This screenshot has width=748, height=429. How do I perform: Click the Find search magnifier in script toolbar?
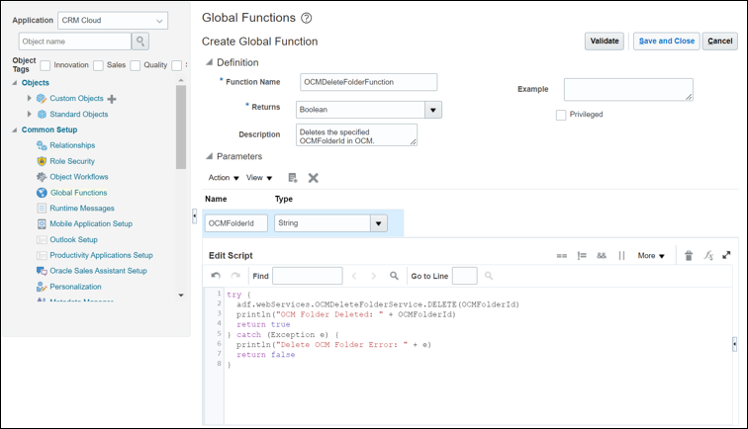tap(394, 276)
